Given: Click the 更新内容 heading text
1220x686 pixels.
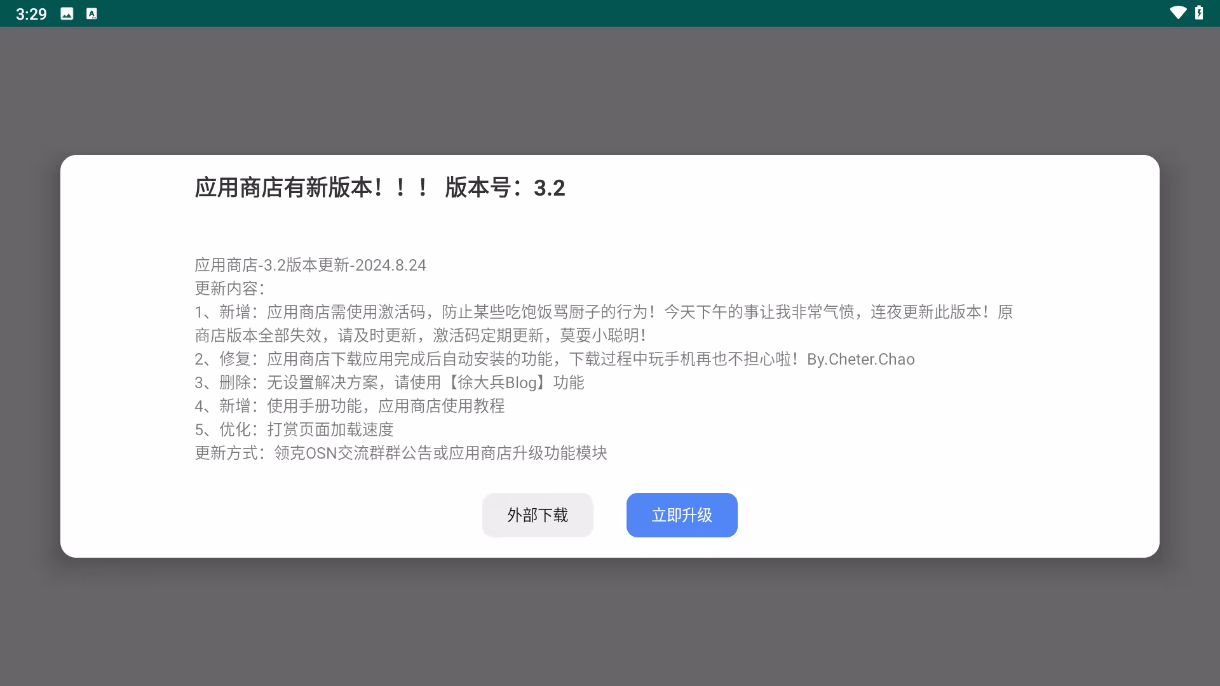Looking at the screenshot, I should 229,289.
